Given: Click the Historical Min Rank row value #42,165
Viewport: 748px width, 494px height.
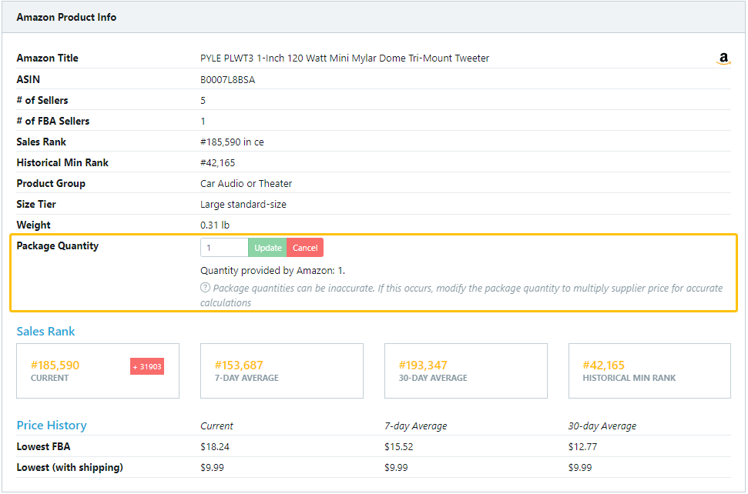Looking at the screenshot, I should pos(217,163).
